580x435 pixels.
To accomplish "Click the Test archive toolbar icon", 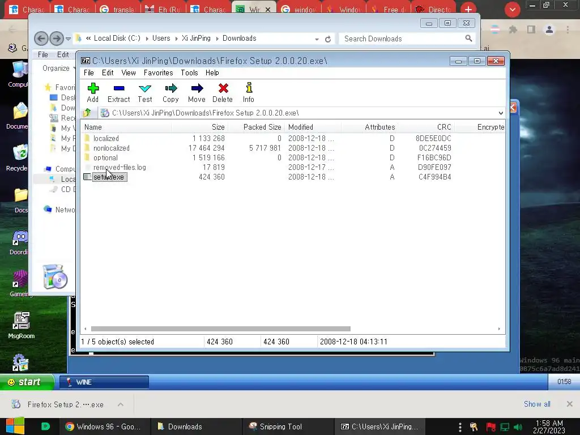I will 144,92.
